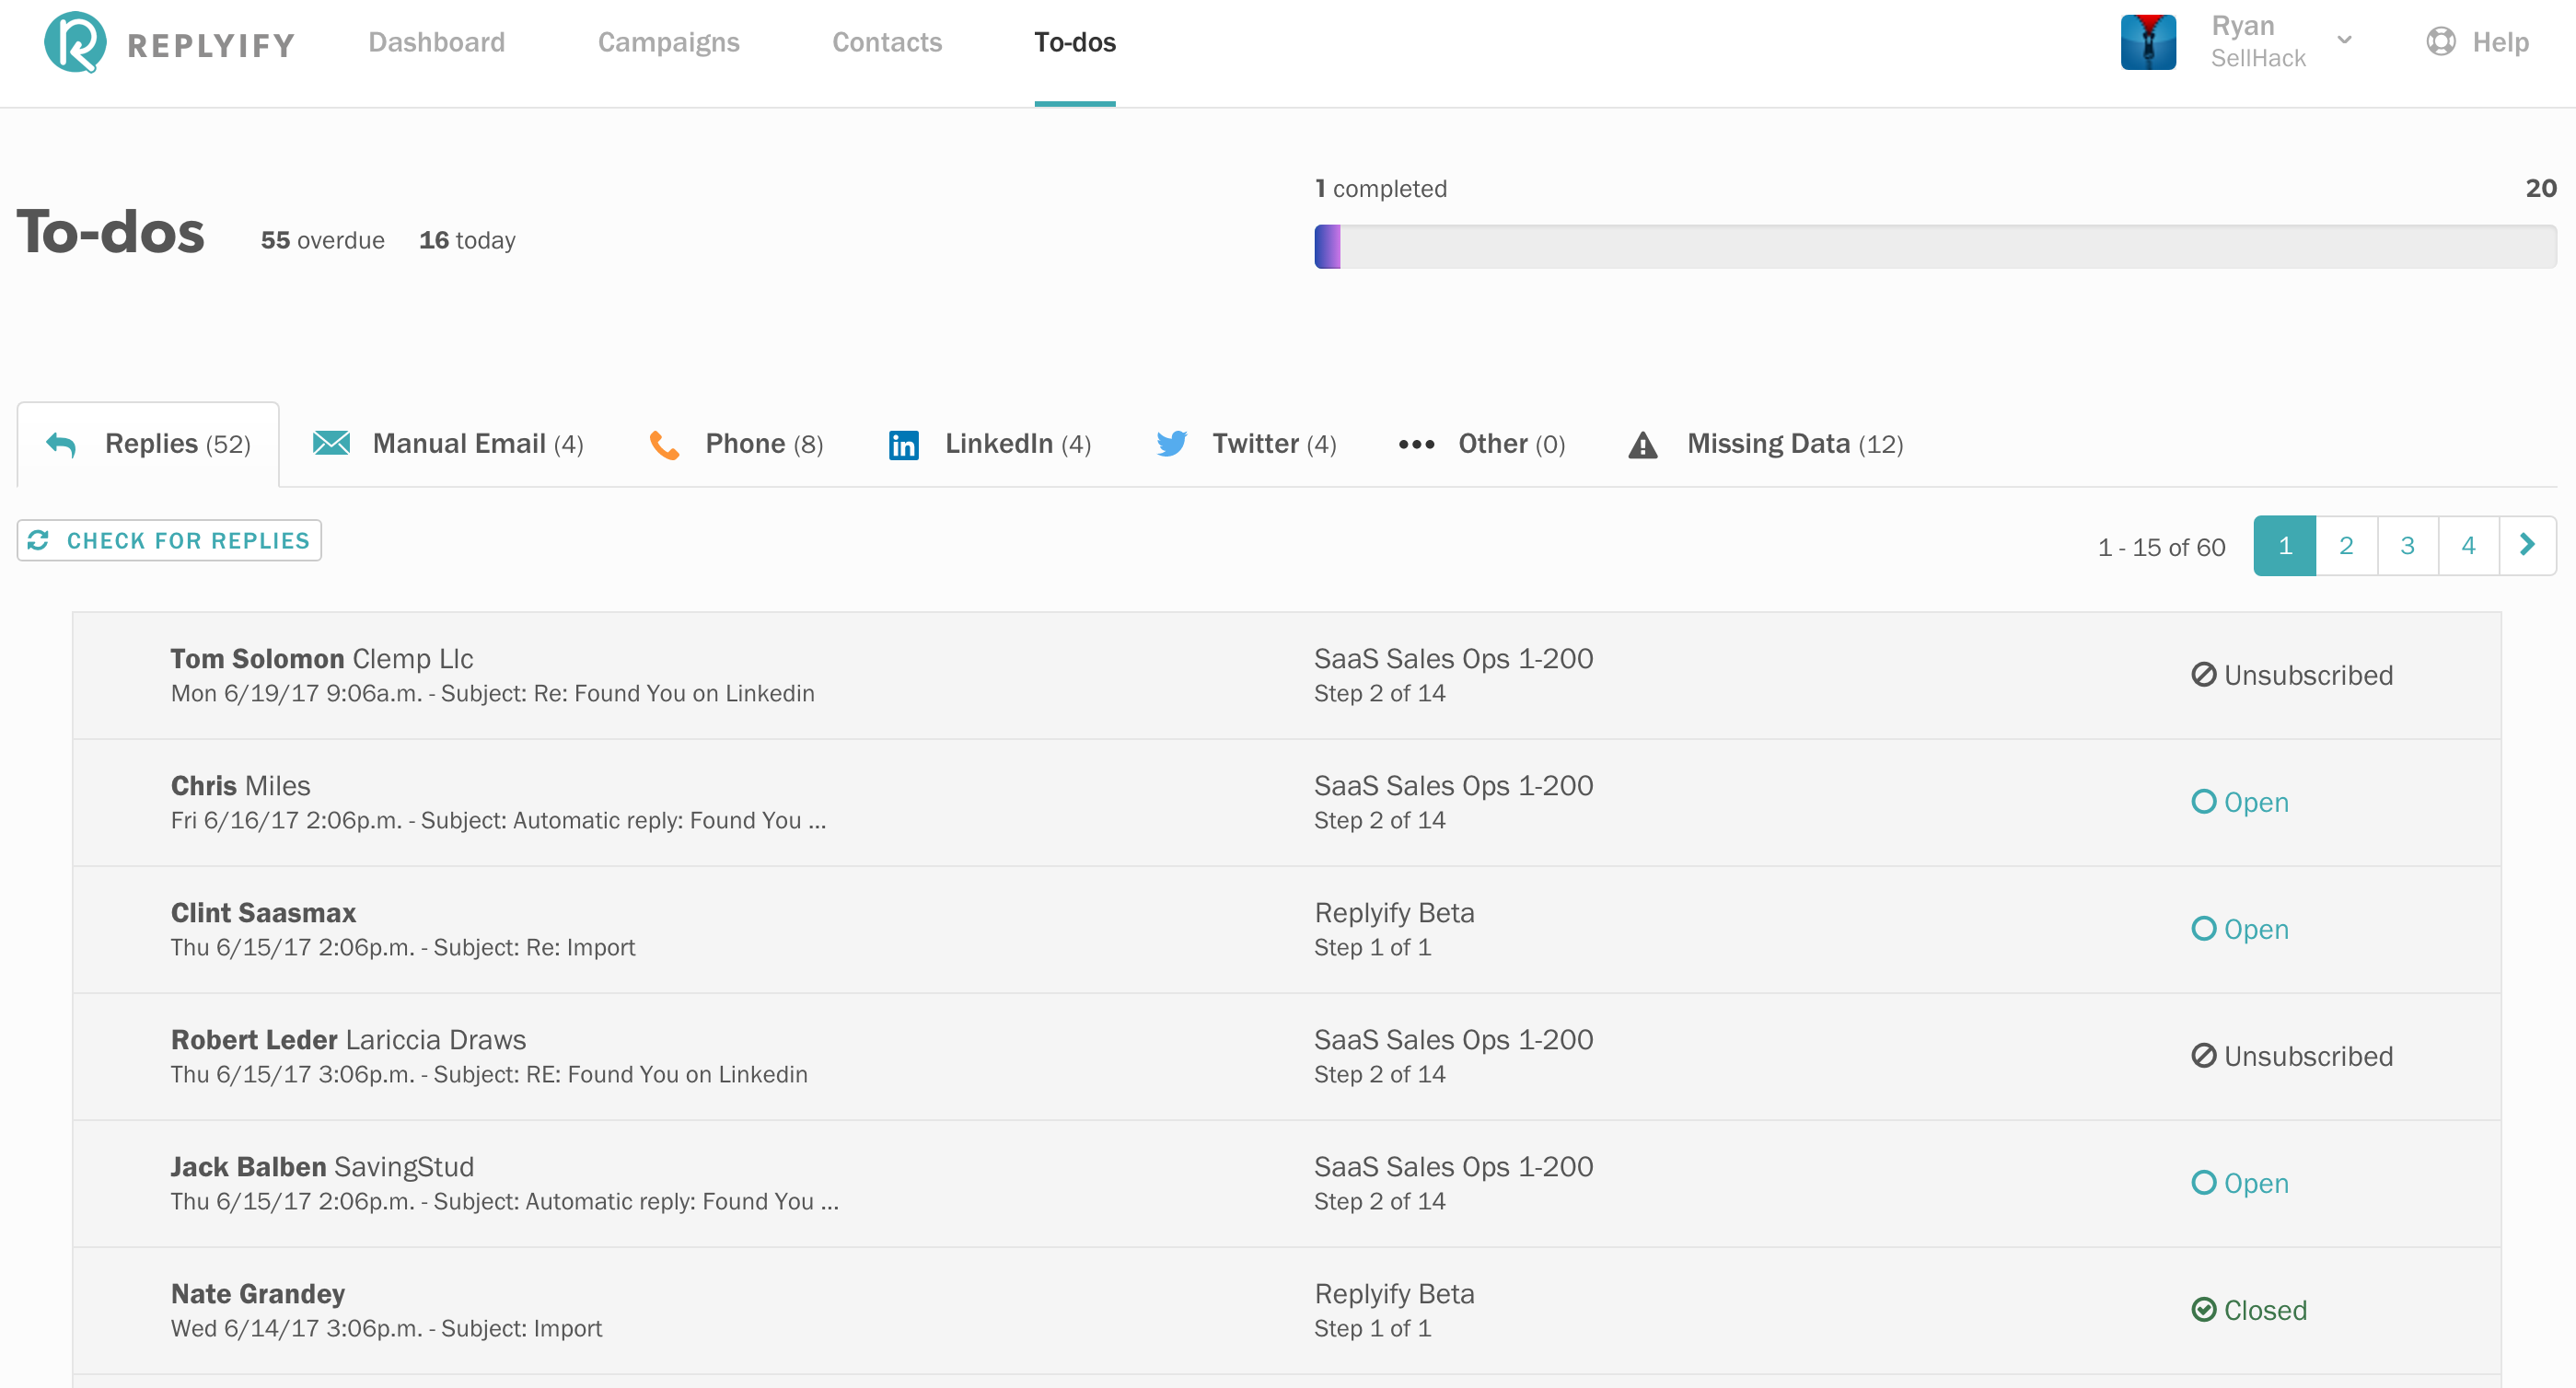
Task: Click the LinkedIn logo icon
Action: tap(903, 445)
